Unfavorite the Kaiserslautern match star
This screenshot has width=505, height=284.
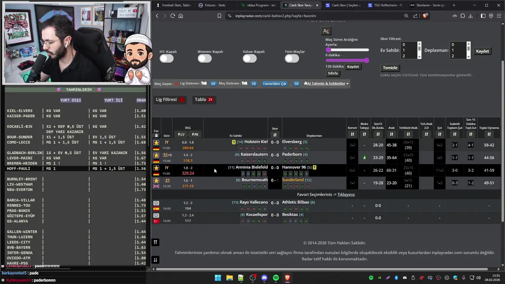156,155
